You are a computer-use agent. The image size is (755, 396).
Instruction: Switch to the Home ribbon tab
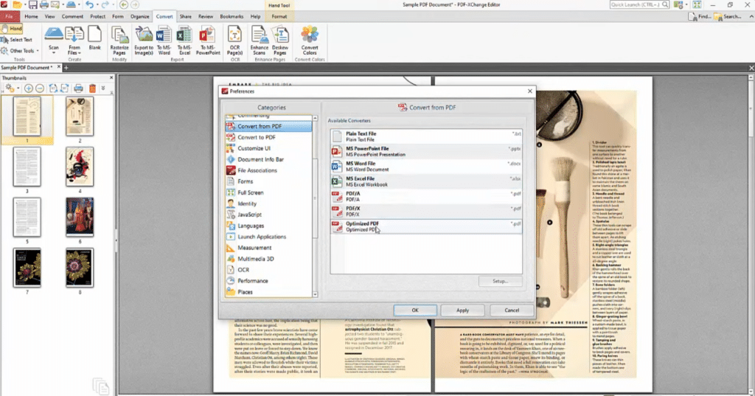tap(31, 16)
